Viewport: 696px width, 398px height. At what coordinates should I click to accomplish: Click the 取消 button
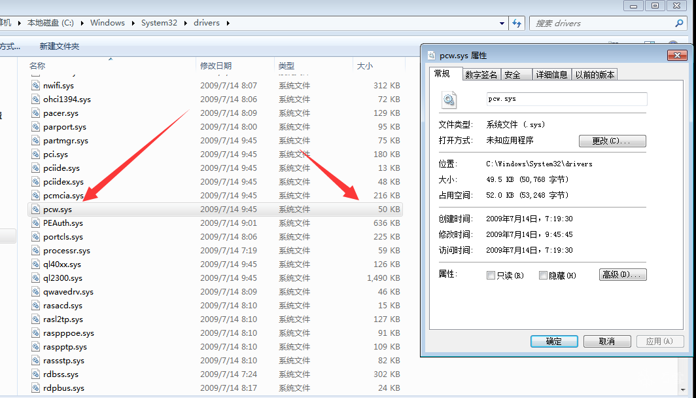point(607,341)
